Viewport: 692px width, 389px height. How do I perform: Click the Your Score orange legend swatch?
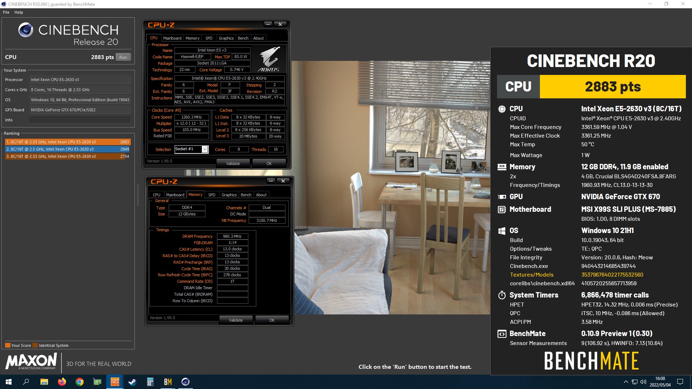point(8,345)
